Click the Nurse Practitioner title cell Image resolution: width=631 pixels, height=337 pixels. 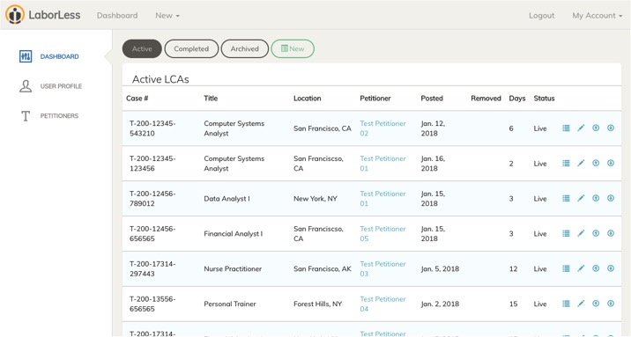tap(233, 268)
